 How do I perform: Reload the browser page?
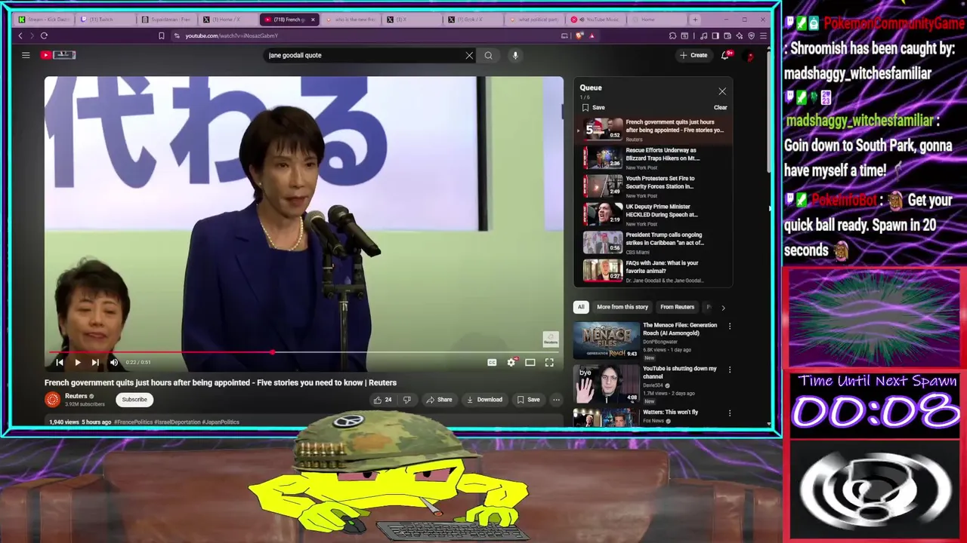coord(44,35)
